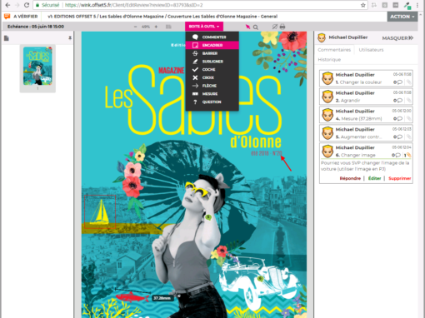Choose the Barrer strikethrough tool
Screen dimensions: 425x318
[x=212, y=53]
